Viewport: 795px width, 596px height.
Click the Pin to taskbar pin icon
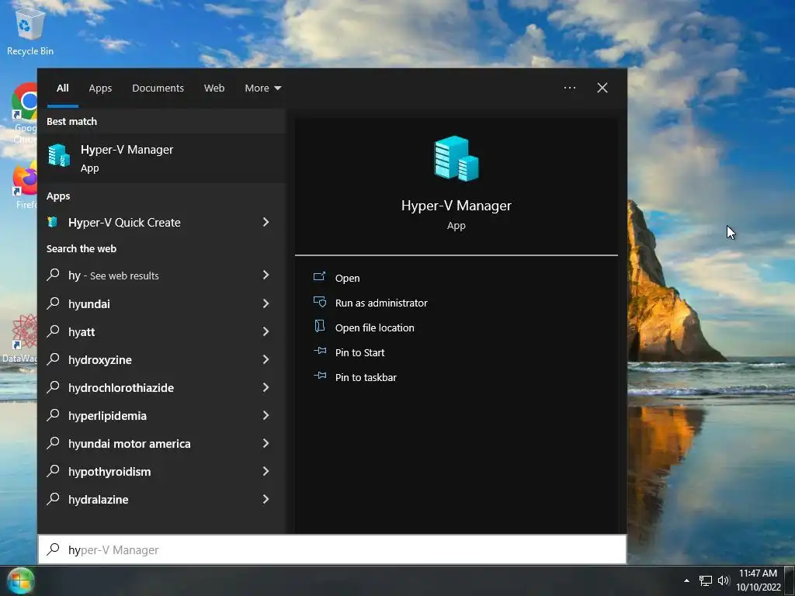[x=319, y=376]
